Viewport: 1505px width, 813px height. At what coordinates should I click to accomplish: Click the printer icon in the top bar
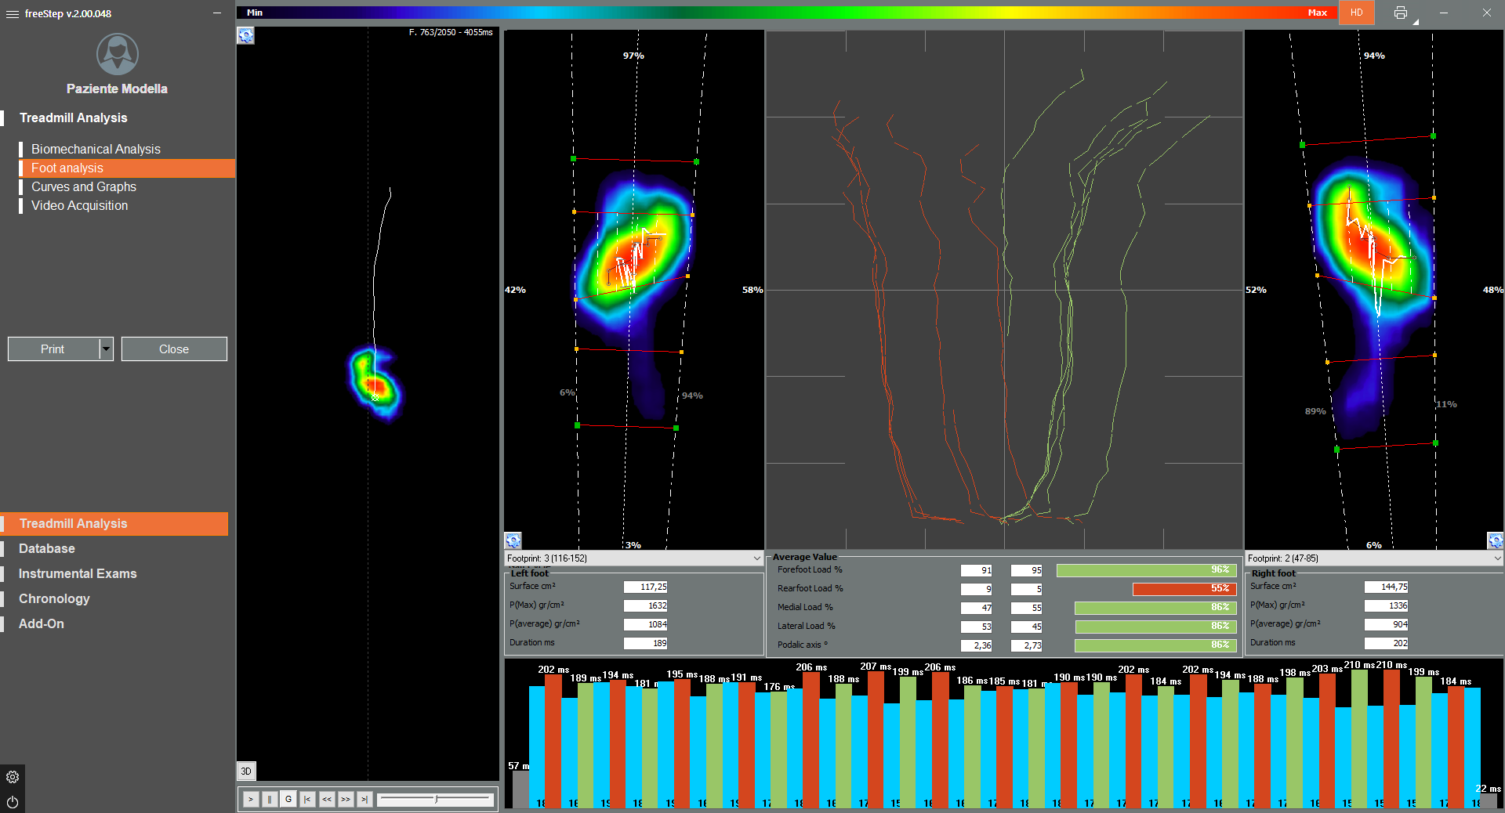[x=1401, y=13]
